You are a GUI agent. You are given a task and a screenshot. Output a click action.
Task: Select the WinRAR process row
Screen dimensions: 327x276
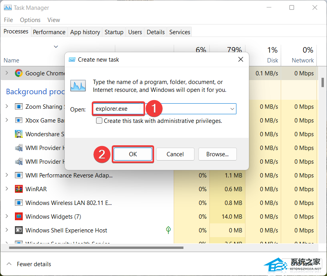[158, 189]
